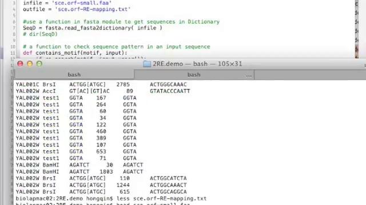Click the test1 row with position 653
Image resolution: width=366 pixels, height=205 pixels.
(76, 151)
